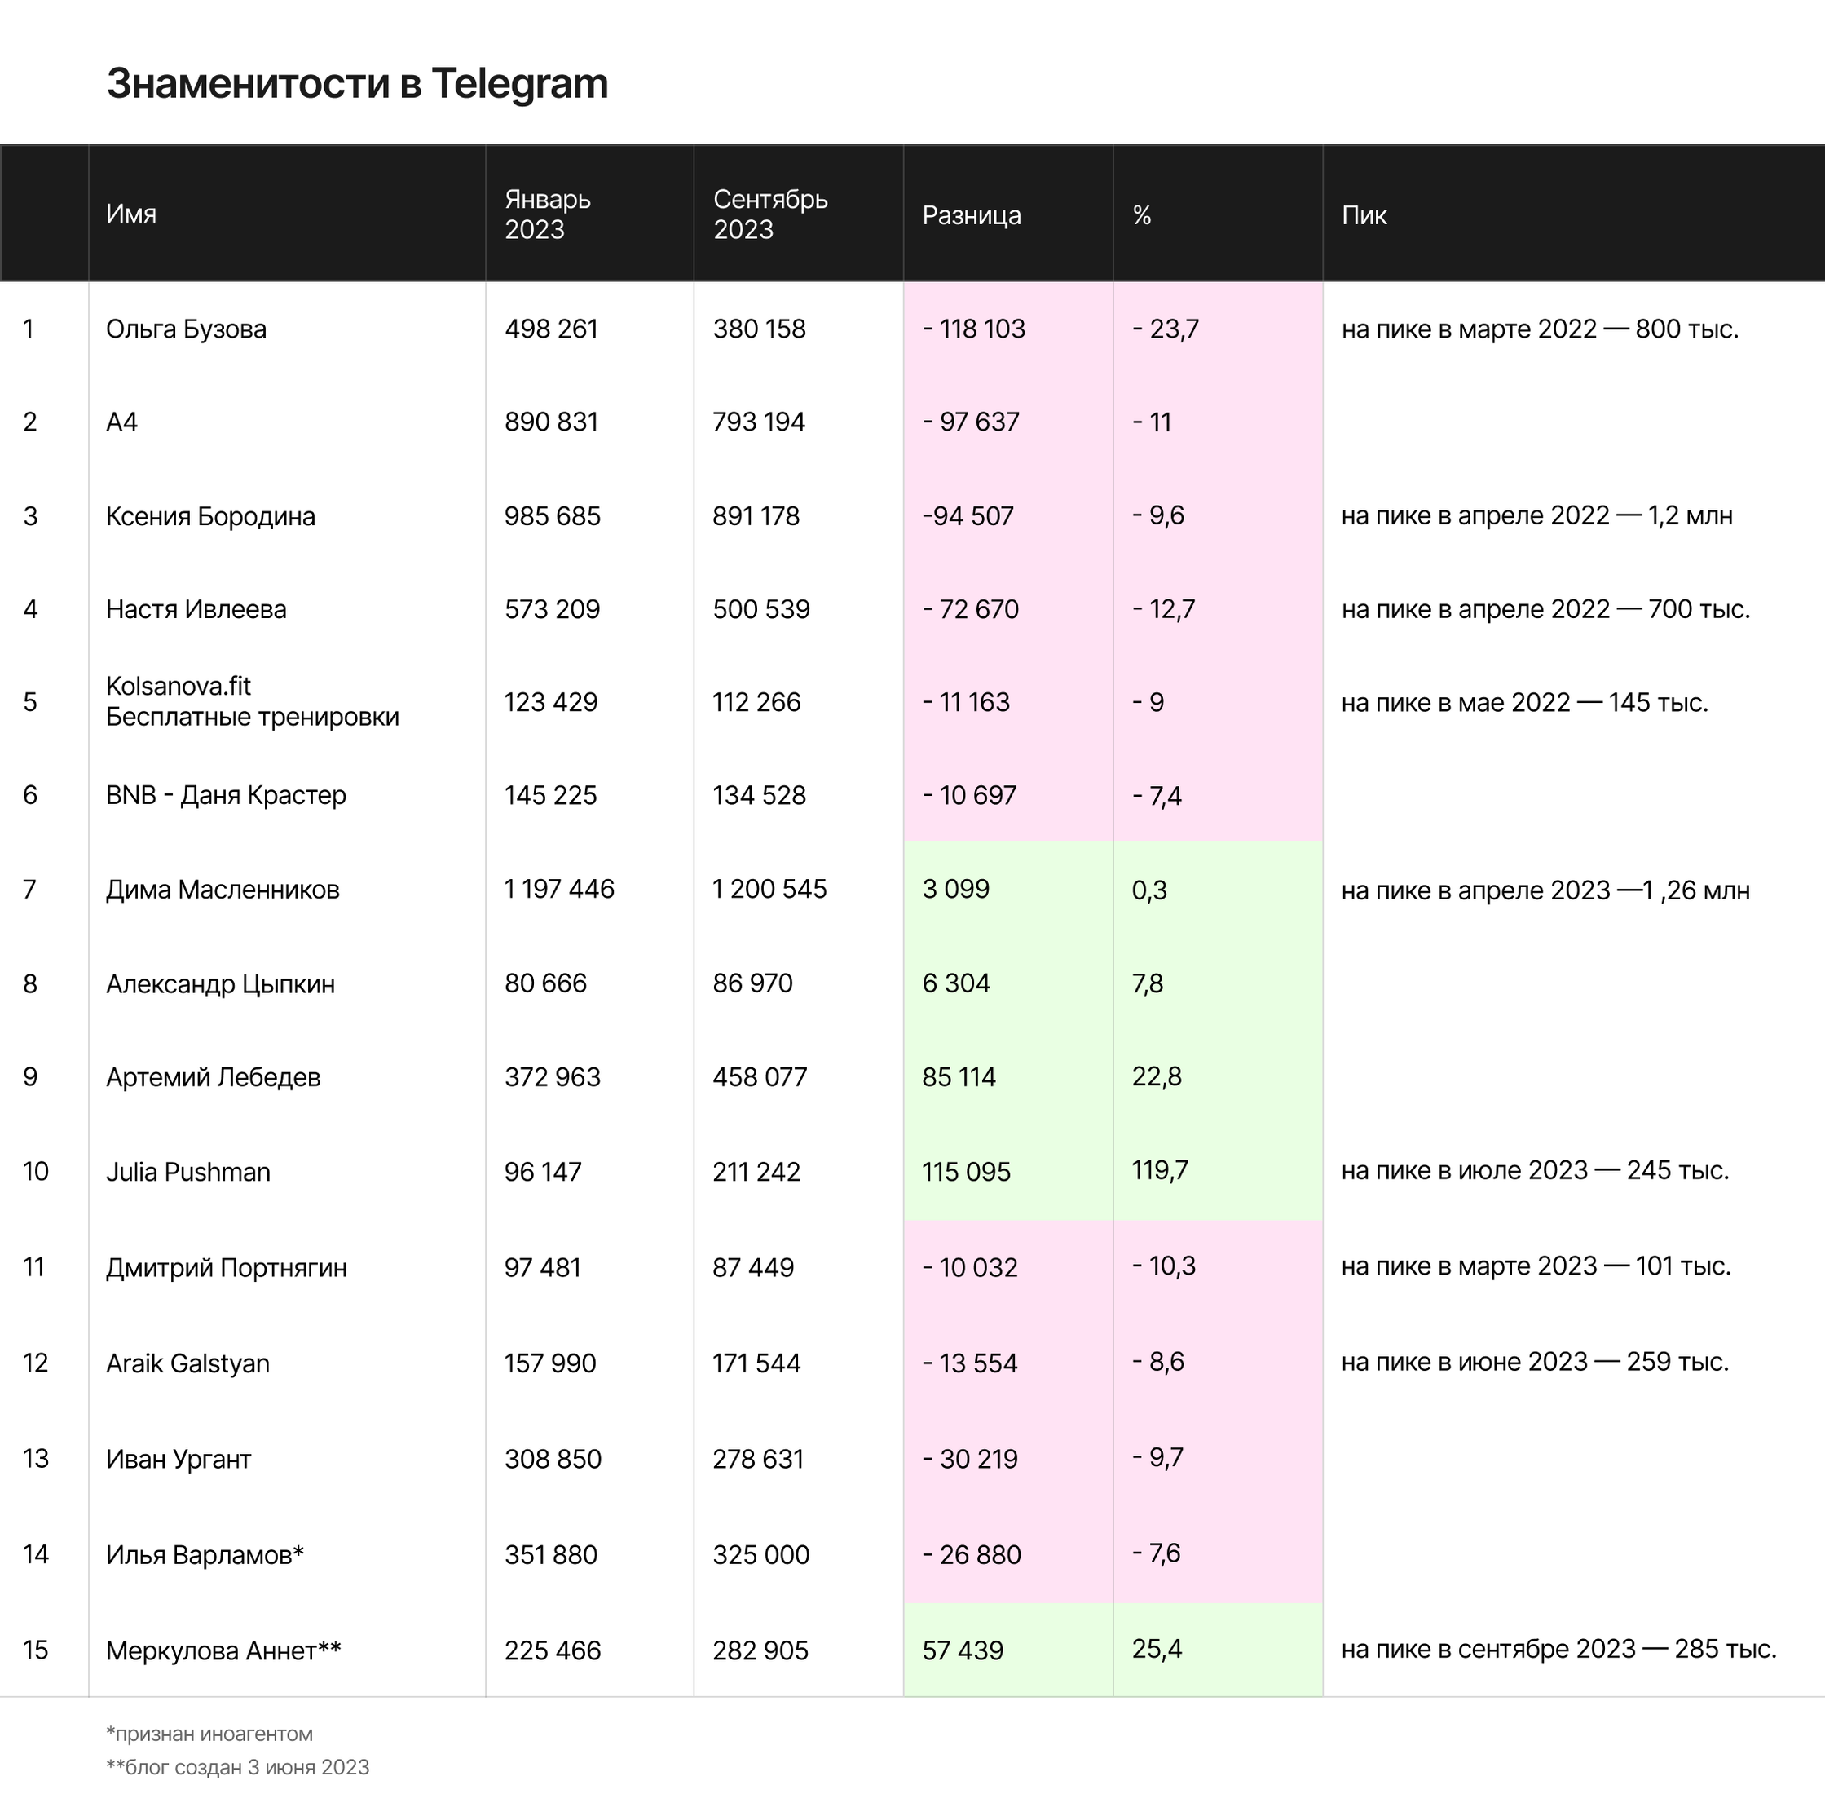Click the A4 January value 890 831
This screenshot has height=1816, width=1825.
pos(551,422)
